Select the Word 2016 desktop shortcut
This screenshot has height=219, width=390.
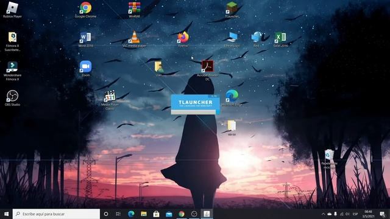pos(85,40)
